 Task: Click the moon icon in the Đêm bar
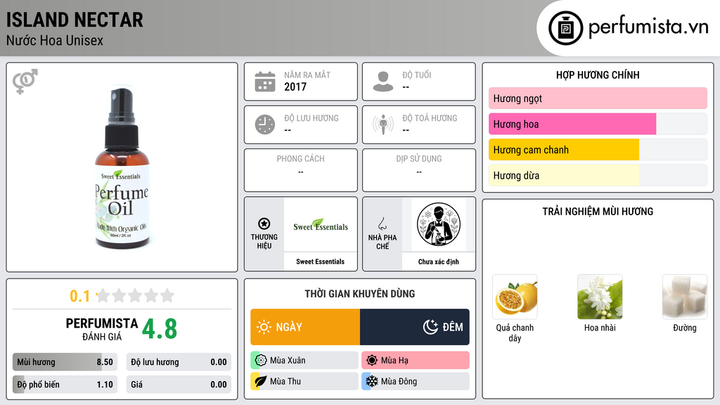(x=430, y=327)
